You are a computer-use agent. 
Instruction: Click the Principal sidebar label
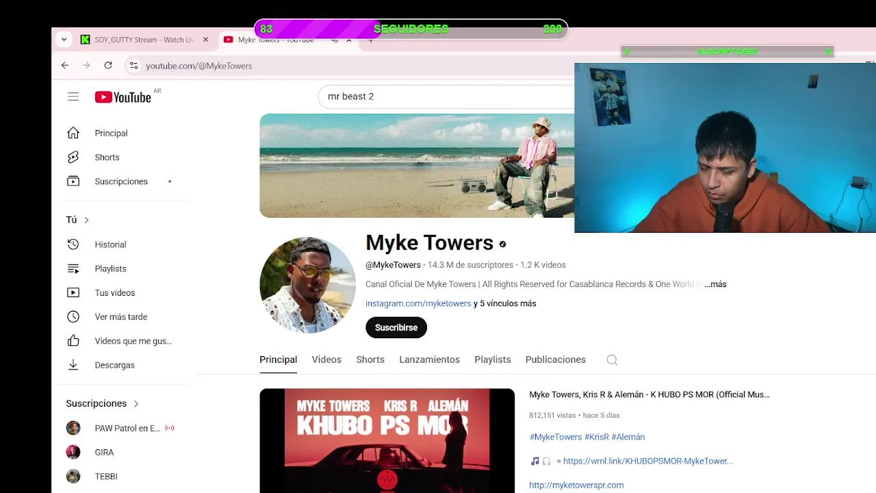111,133
